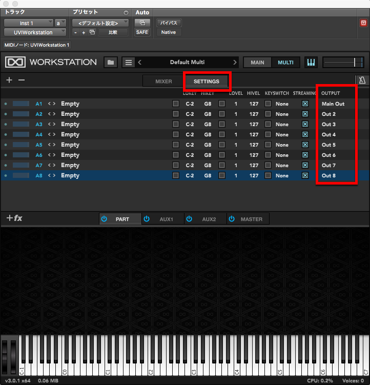Disable streaming checkbox for A4
Image resolution: width=370 pixels, height=385 pixels.
pyautogui.click(x=305, y=134)
